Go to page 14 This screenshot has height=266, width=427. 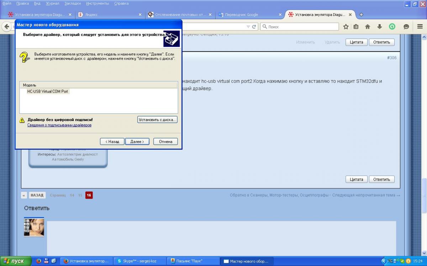pyautogui.click(x=72, y=195)
